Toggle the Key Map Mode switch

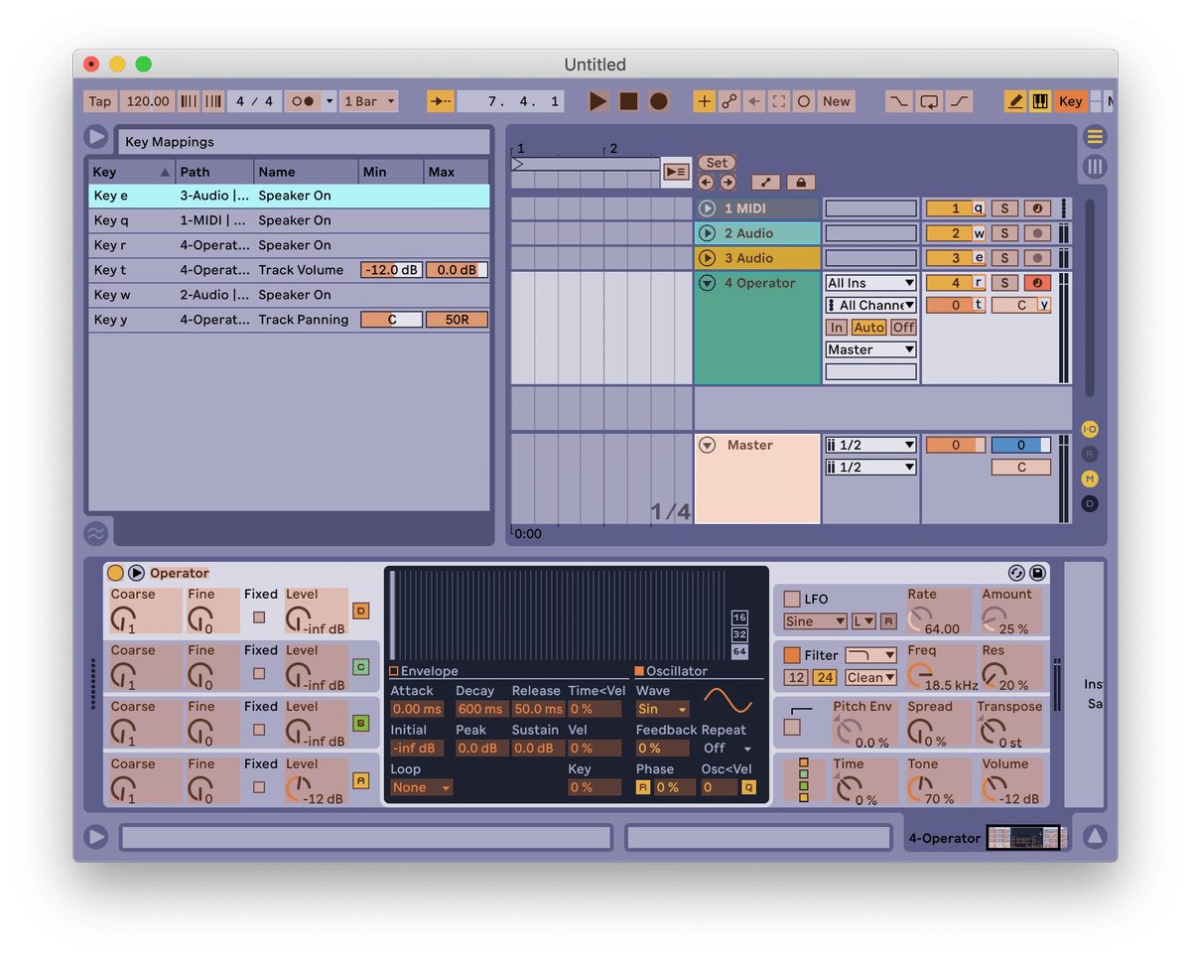1070,101
